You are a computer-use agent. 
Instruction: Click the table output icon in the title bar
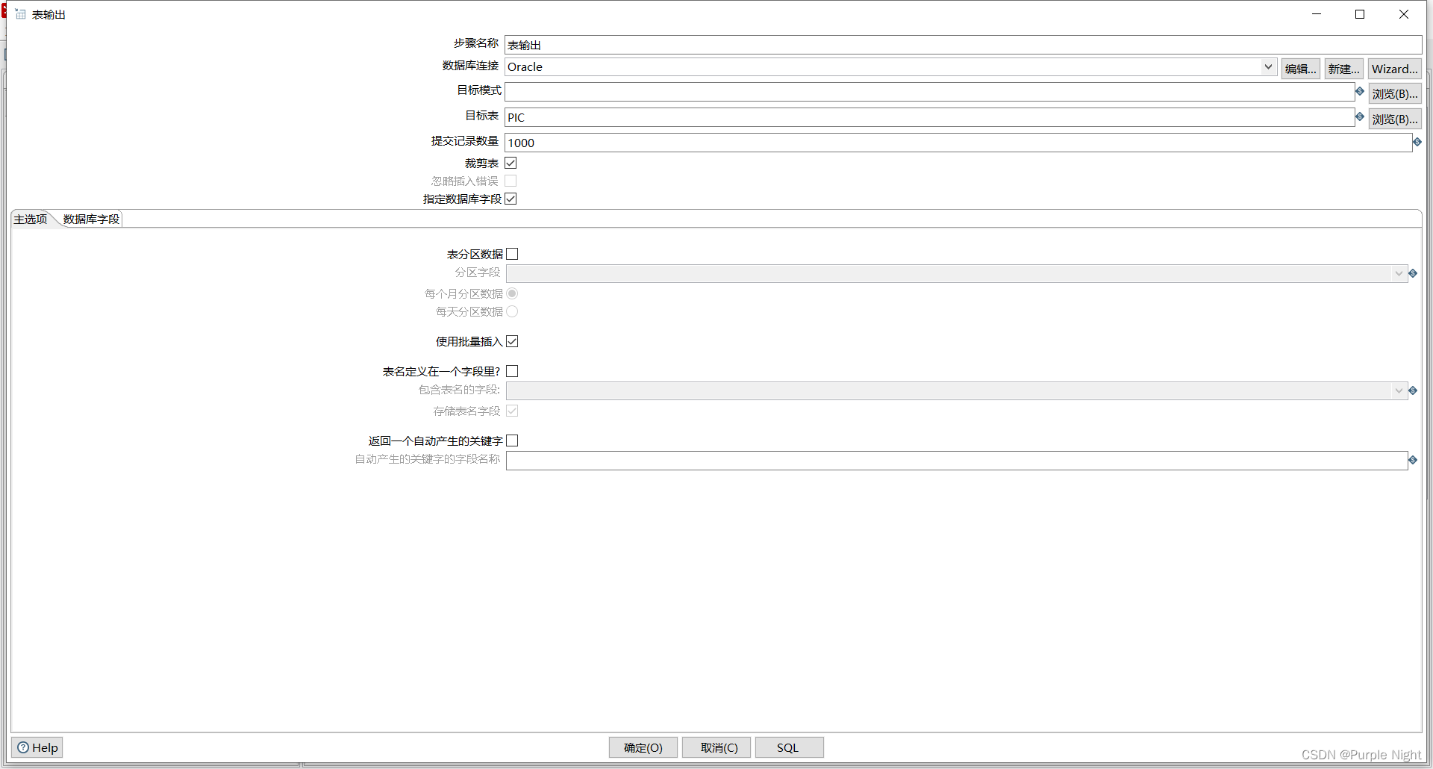[20, 13]
